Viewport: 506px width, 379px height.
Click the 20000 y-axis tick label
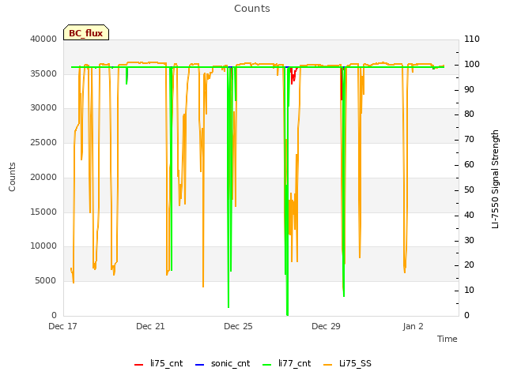[43, 177]
